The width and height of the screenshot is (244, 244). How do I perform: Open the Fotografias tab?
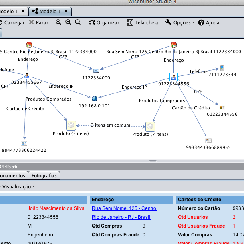[x=44, y=175]
